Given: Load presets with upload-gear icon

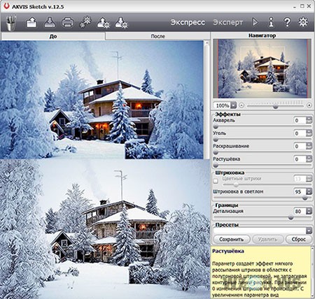Looking at the screenshot, I should (103, 22).
